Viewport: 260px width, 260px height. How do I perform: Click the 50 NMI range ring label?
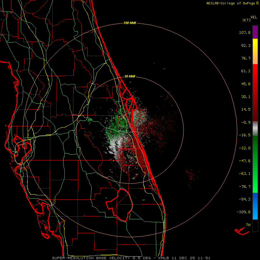click(130, 76)
